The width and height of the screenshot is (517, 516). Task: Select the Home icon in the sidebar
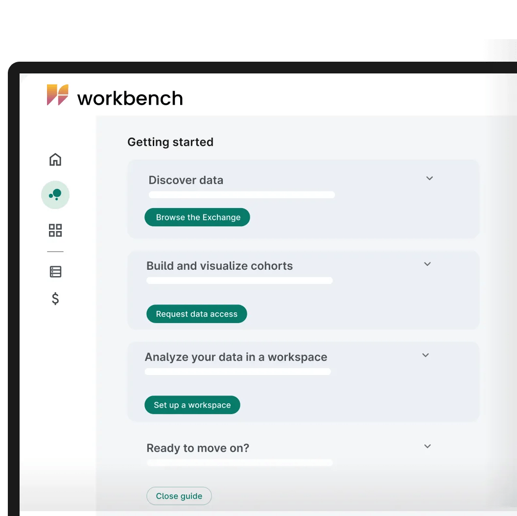(55, 160)
